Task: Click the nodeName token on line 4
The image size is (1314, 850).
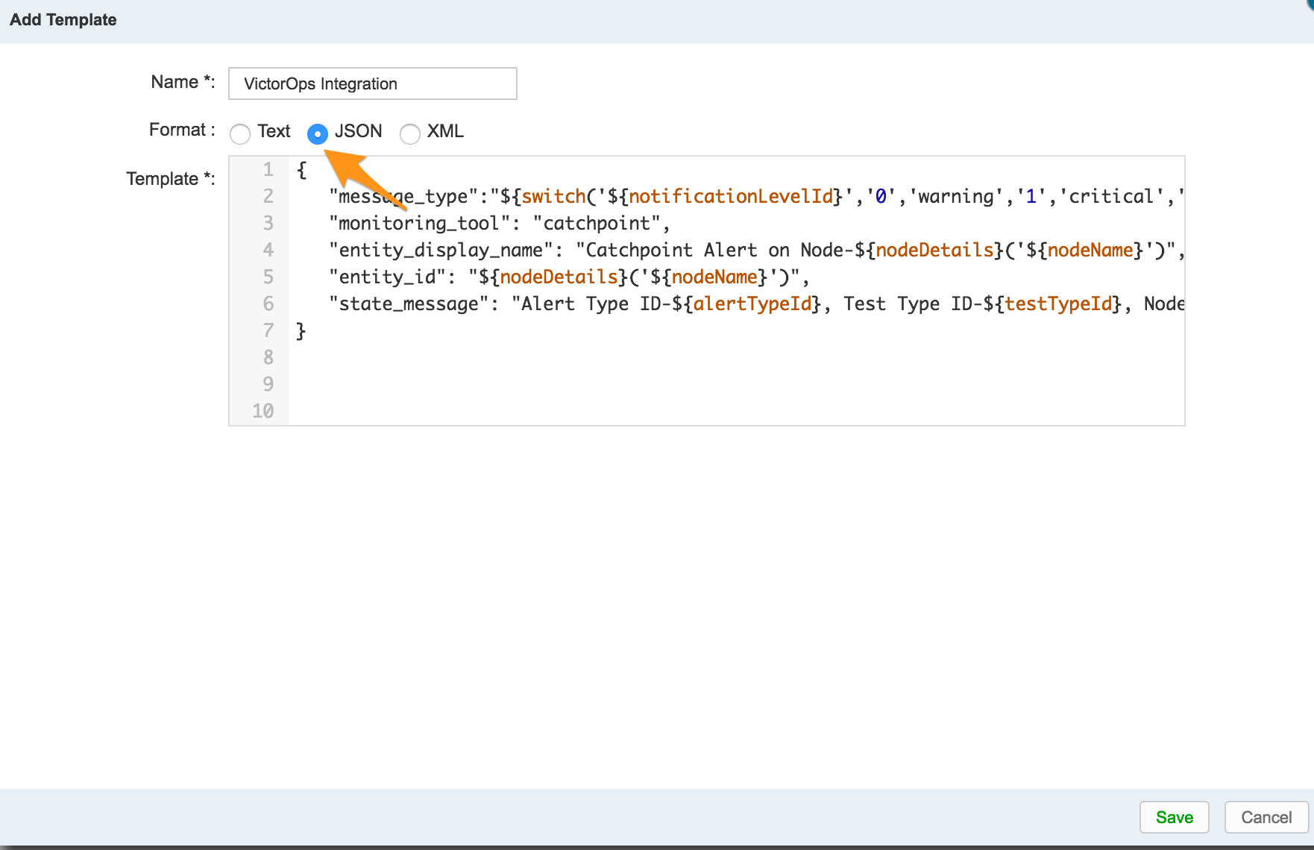Action: pos(1090,250)
